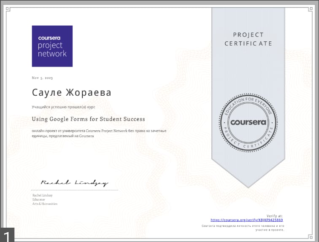This screenshot has height=242, width=319.
Task: Click the bottom-right corner ornament square
Action: [311, 237]
